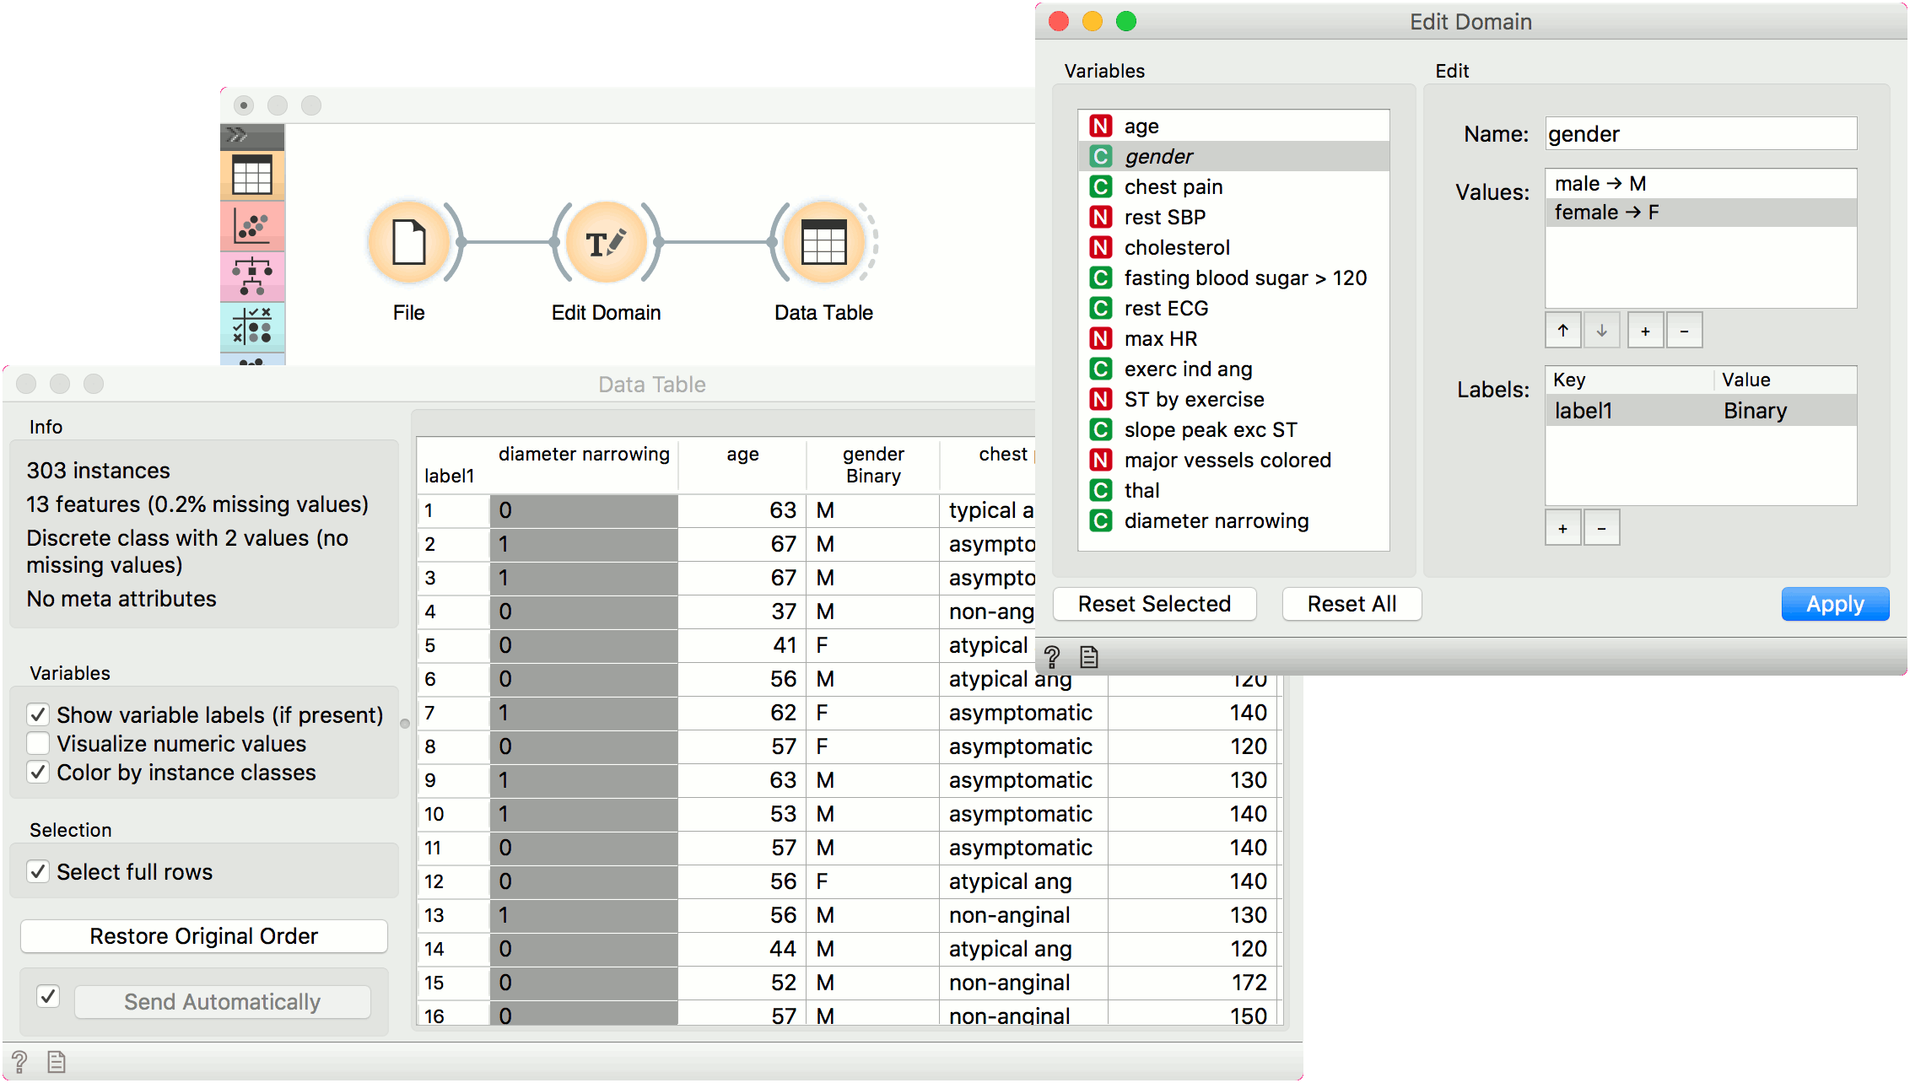Open the report icon in the Data Table window
Image resolution: width=1910 pixels, height=1083 pixels.
point(56,1061)
